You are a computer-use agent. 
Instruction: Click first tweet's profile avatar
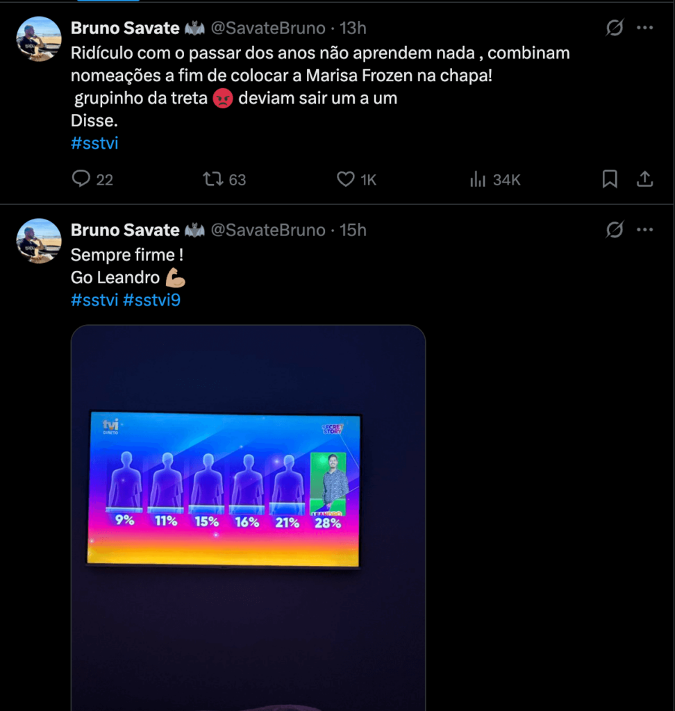[39, 39]
